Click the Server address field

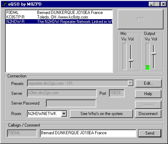click(62, 93)
